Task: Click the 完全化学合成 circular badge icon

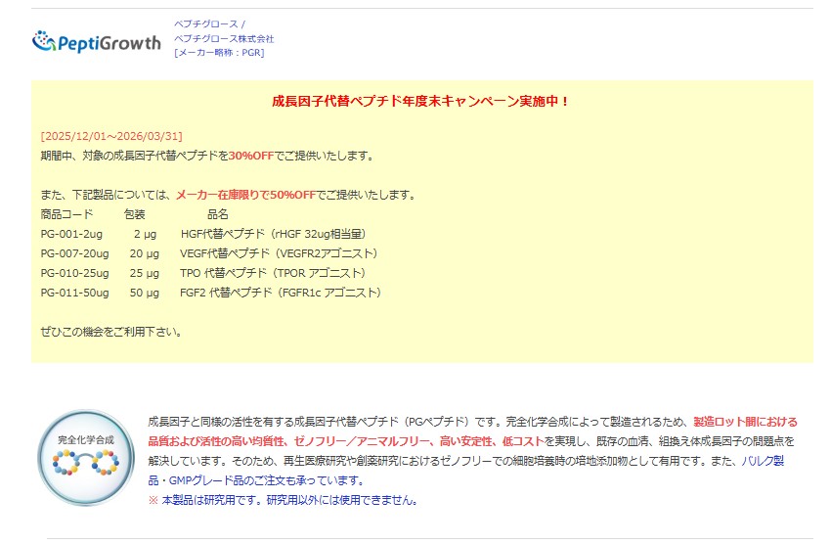Action: tap(86, 458)
